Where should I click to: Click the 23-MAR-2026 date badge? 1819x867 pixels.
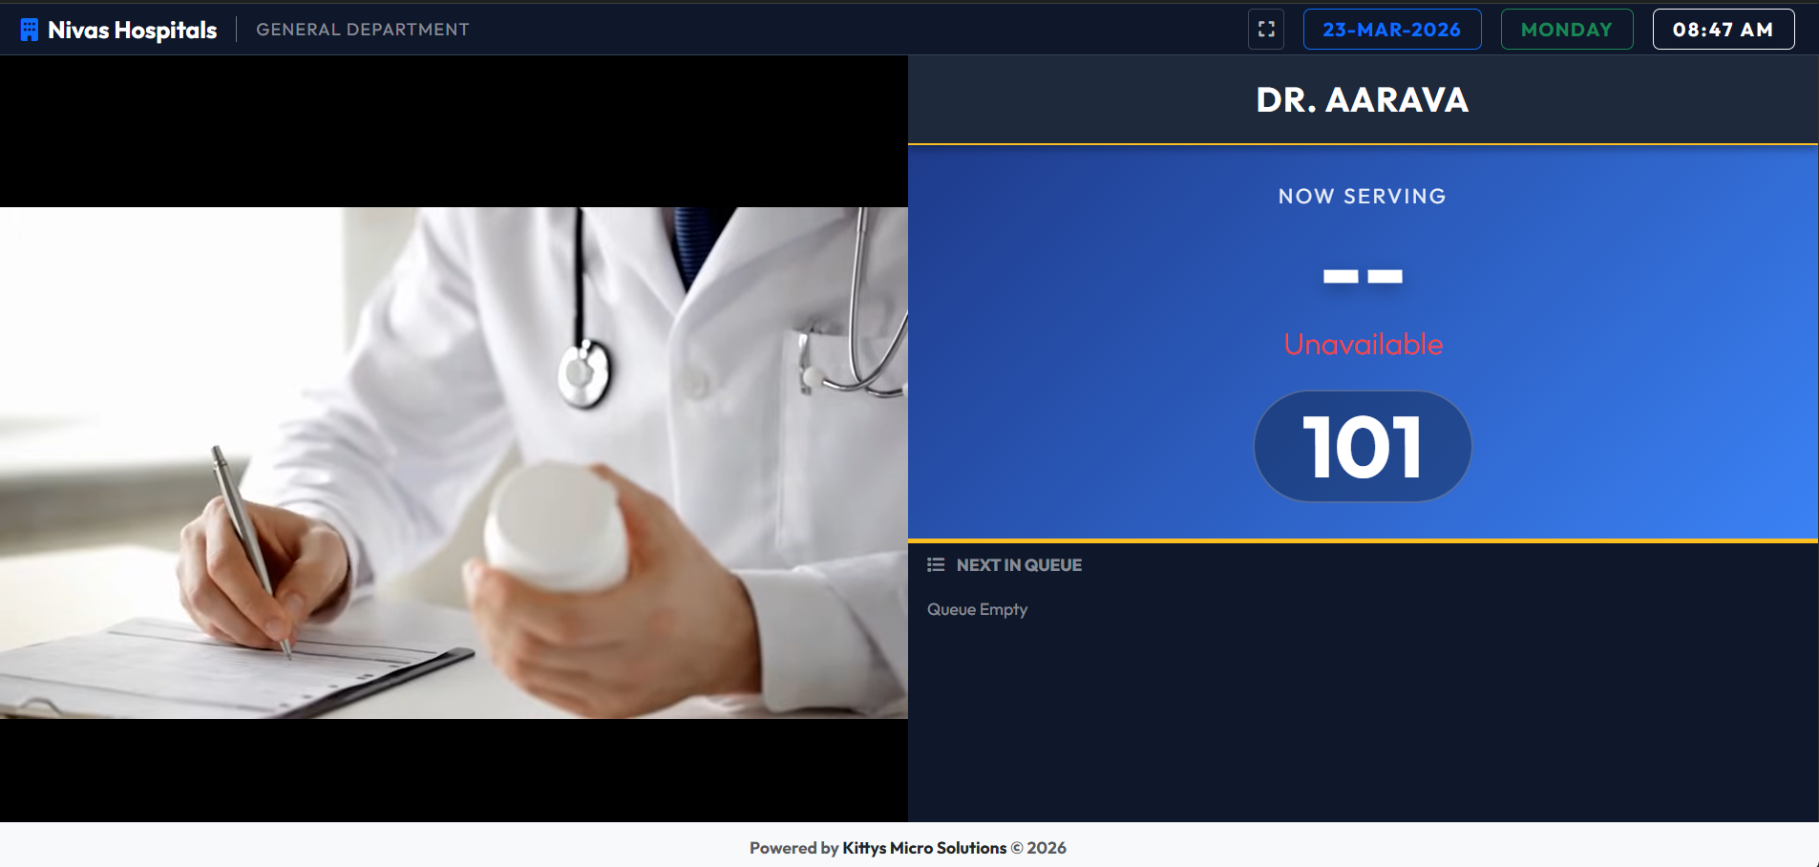(x=1391, y=30)
